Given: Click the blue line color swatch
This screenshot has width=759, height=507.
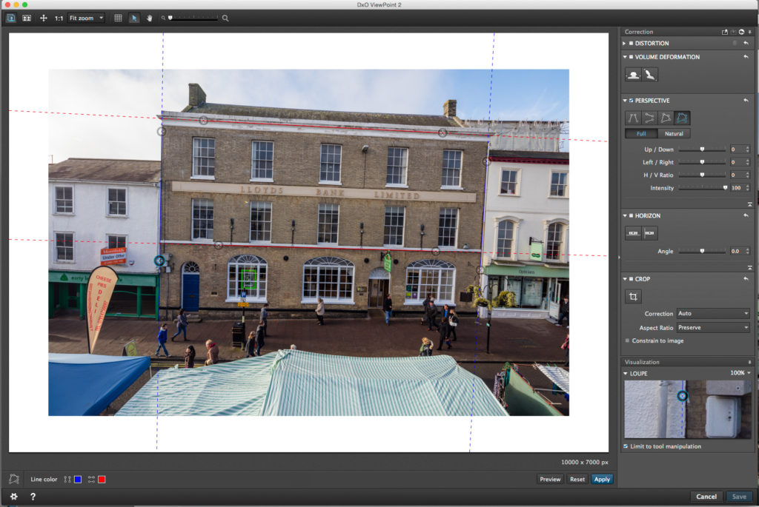Looking at the screenshot, I should [77, 479].
